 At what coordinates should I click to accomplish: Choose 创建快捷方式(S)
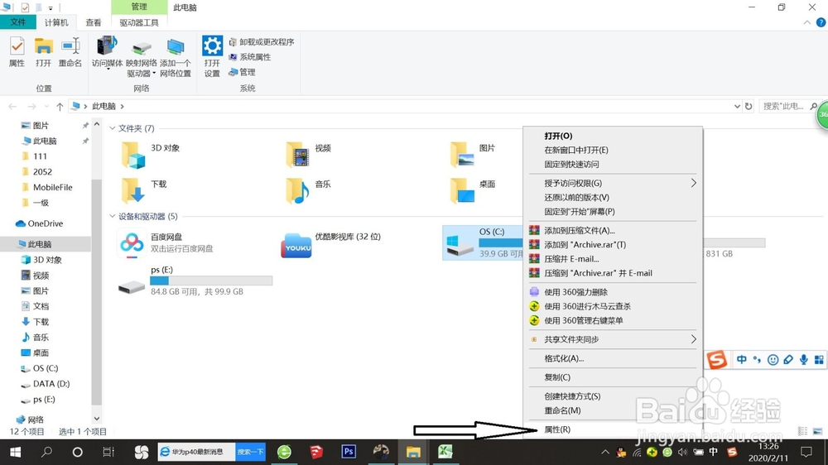coord(613,396)
